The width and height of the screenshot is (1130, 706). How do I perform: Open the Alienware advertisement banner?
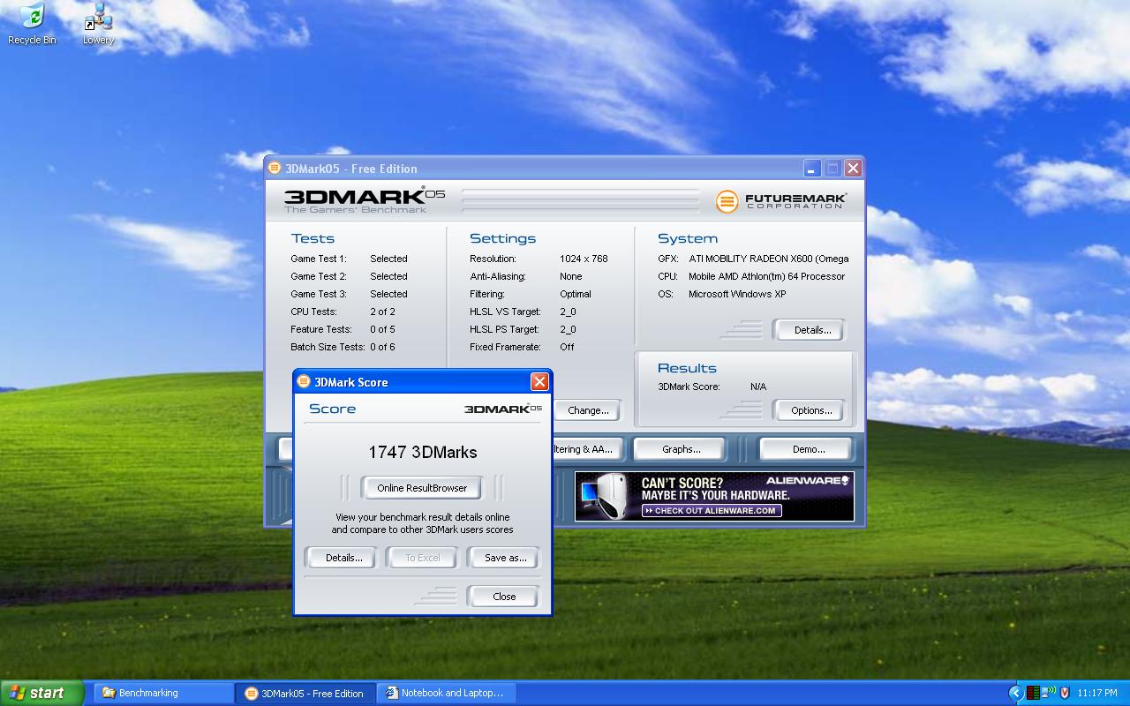pos(714,496)
